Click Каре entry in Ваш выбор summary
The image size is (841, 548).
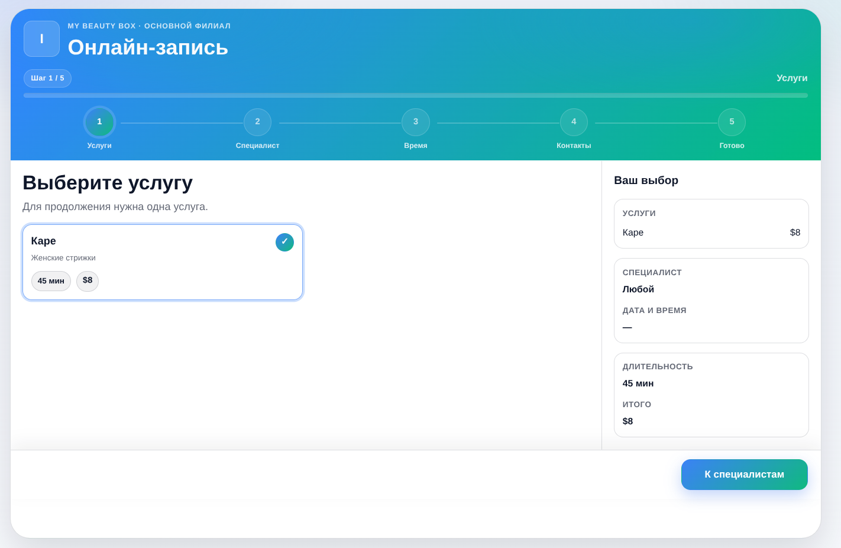coord(633,233)
